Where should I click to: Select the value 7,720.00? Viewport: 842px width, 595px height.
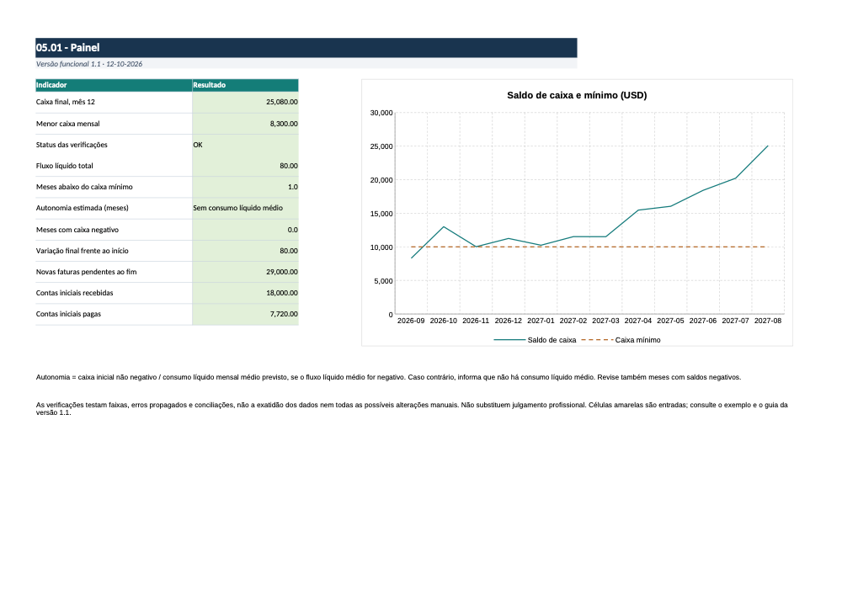pos(284,315)
